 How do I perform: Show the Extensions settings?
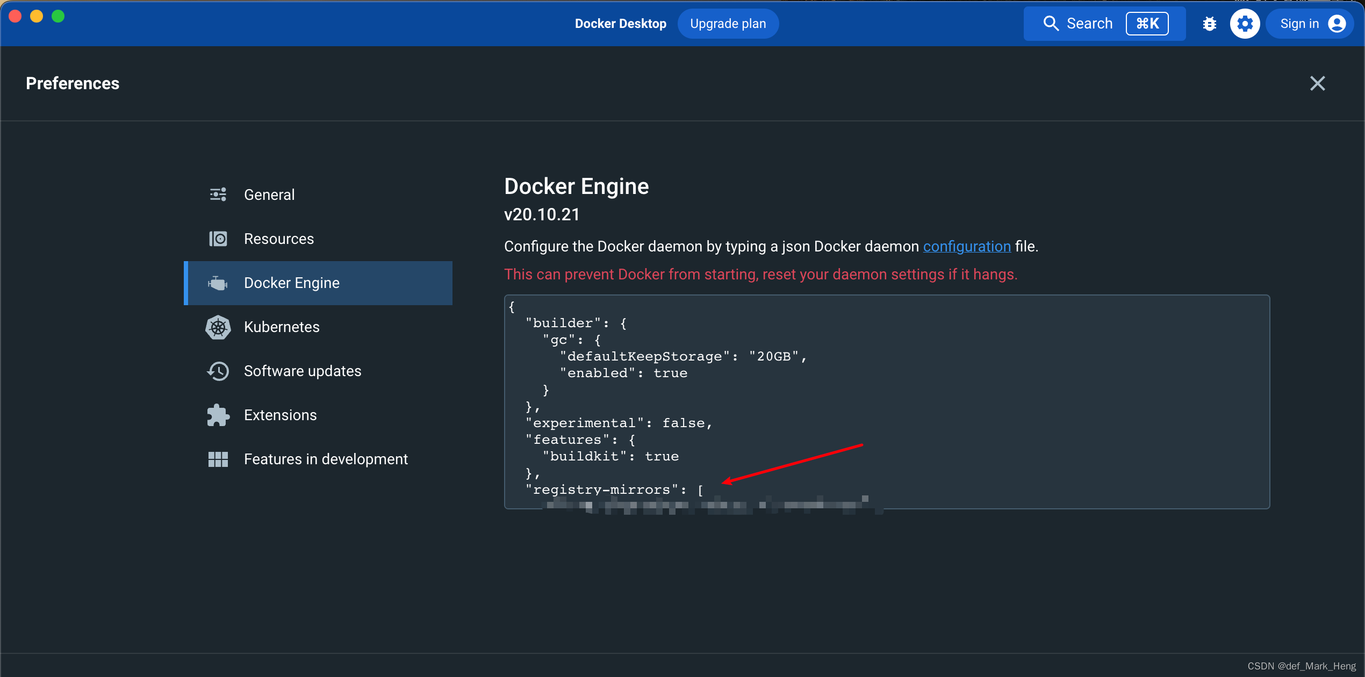coord(318,415)
